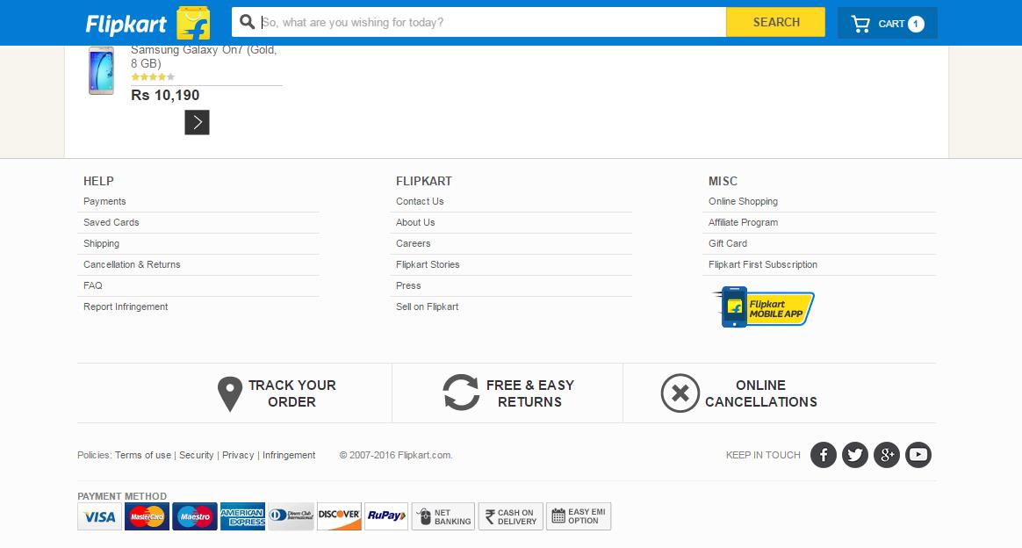Click the Flipkart logo icon
Image resolution: width=1022 pixels, height=548 pixels.
(195, 21)
